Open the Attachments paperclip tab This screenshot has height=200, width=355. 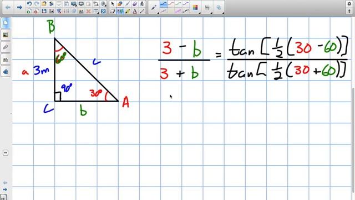tap(6, 47)
